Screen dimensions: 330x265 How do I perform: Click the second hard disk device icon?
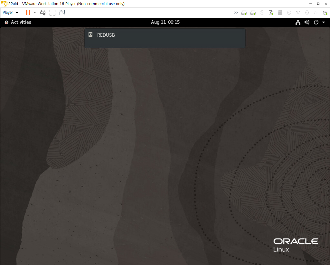pos(253,13)
